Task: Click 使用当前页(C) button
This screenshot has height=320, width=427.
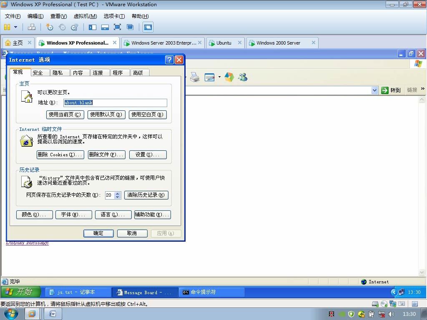Action: [65, 115]
